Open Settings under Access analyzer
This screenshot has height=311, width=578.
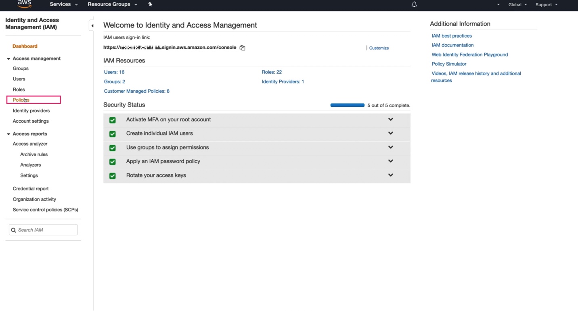[29, 175]
